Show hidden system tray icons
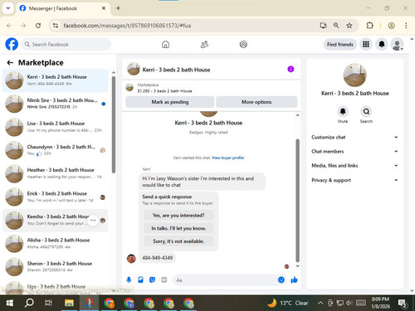This screenshot has height=311, width=415. (320, 303)
